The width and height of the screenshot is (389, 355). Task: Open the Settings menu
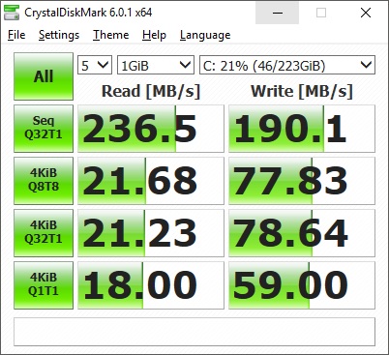tap(59, 35)
